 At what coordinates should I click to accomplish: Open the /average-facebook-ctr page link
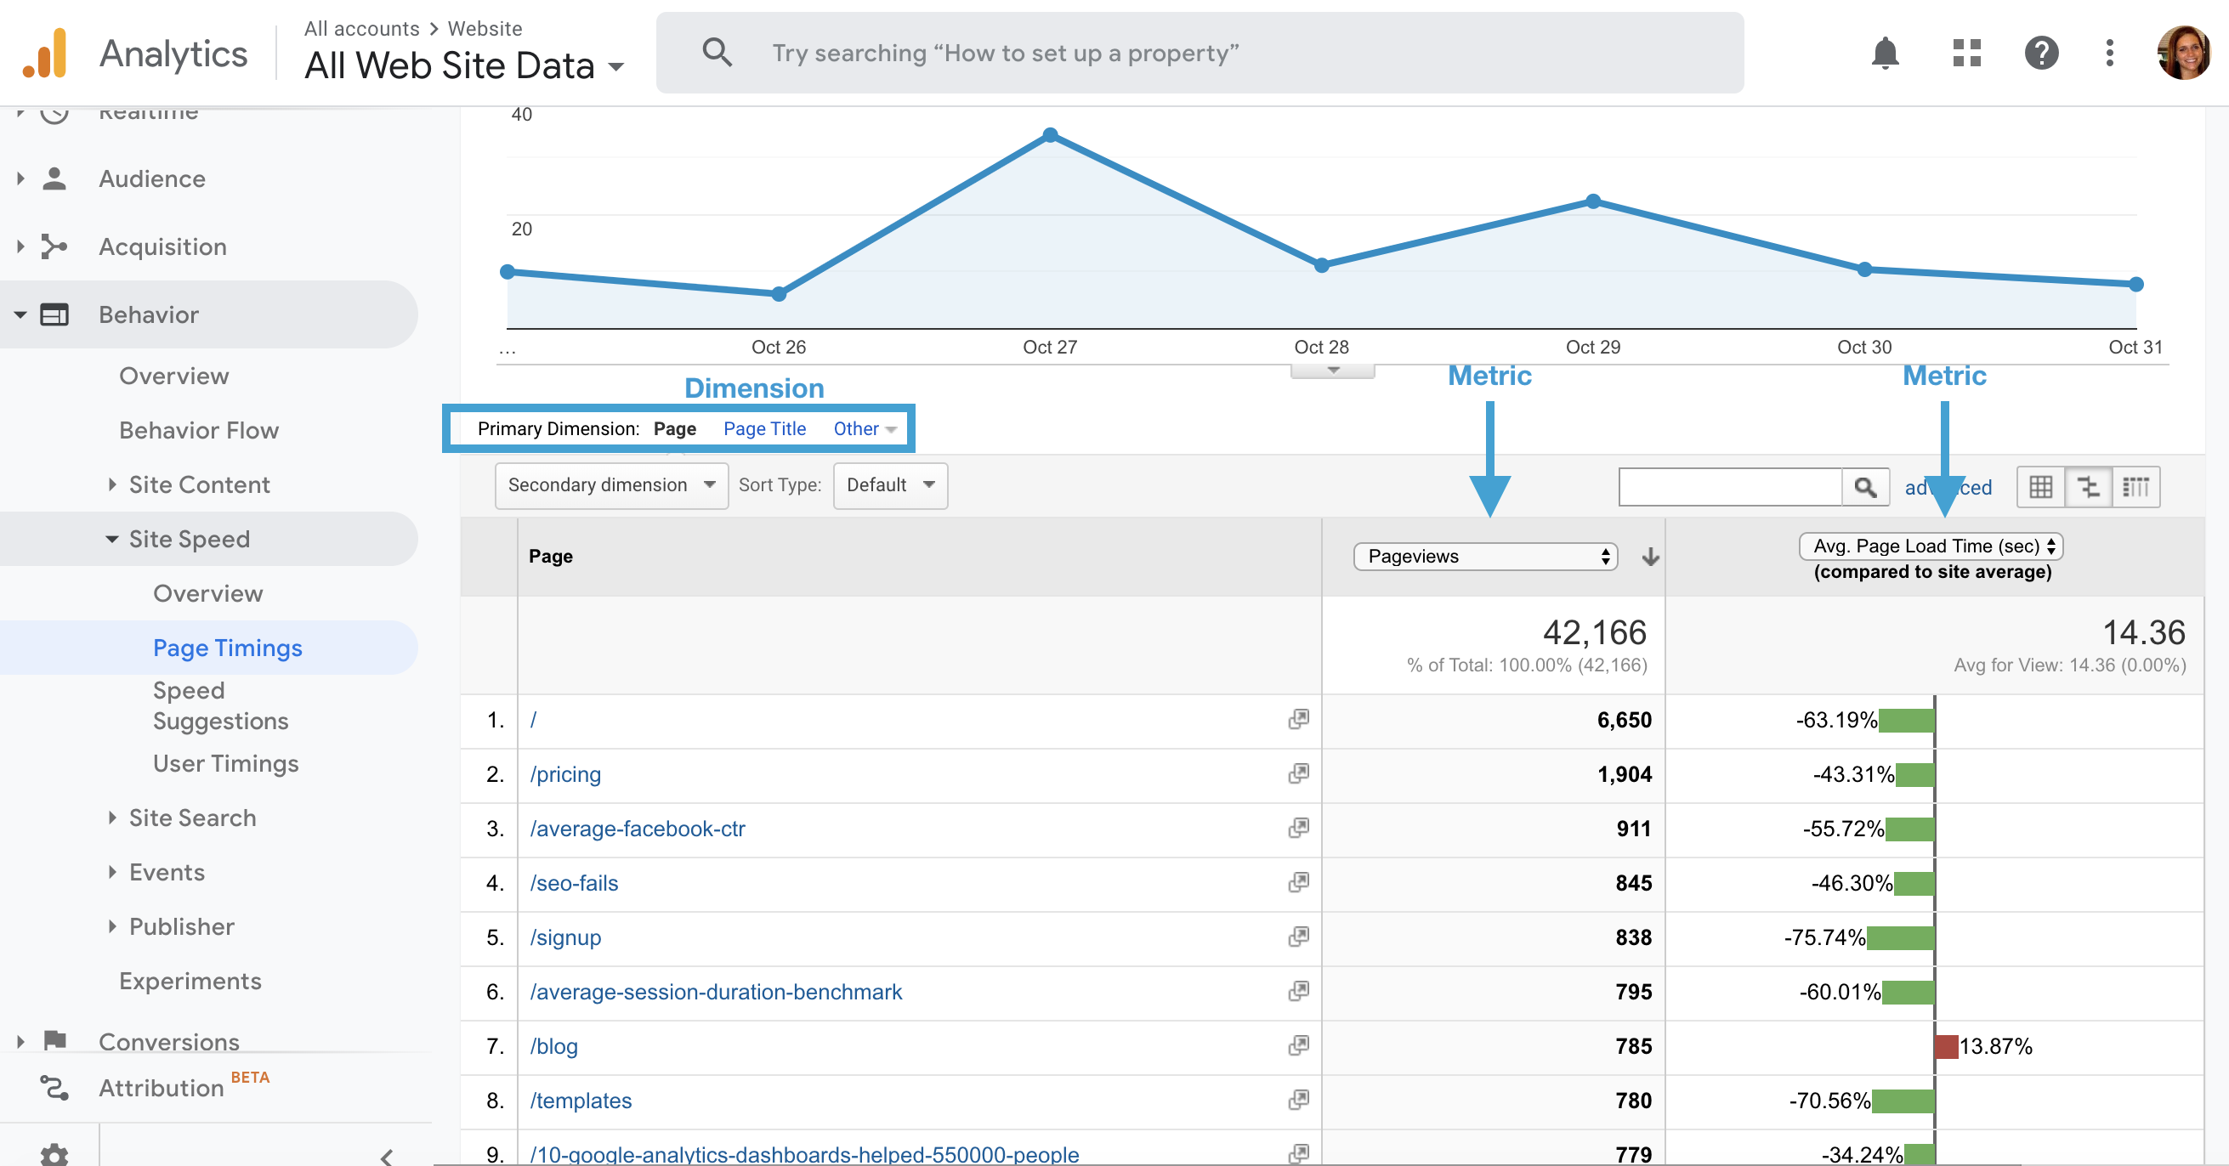click(637, 829)
